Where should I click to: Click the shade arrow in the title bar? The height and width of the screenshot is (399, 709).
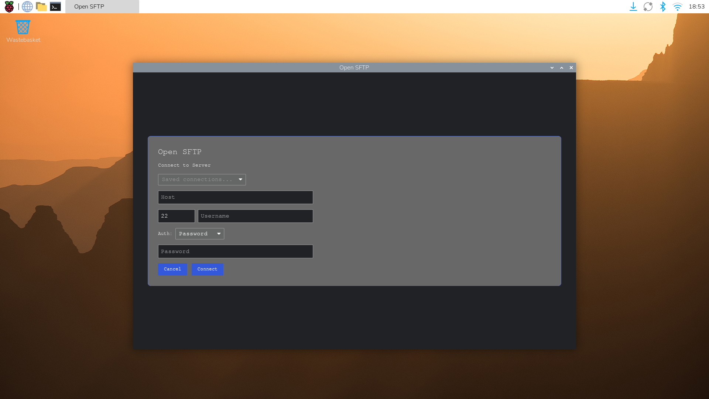[x=552, y=68]
